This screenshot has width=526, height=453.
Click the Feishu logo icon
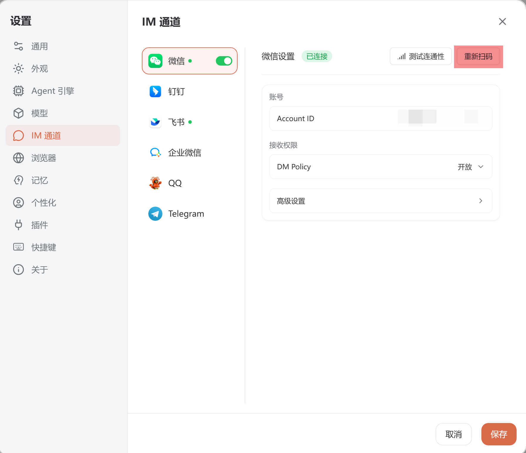[155, 122]
